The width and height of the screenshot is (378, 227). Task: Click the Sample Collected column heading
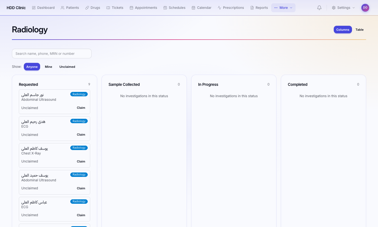click(124, 84)
